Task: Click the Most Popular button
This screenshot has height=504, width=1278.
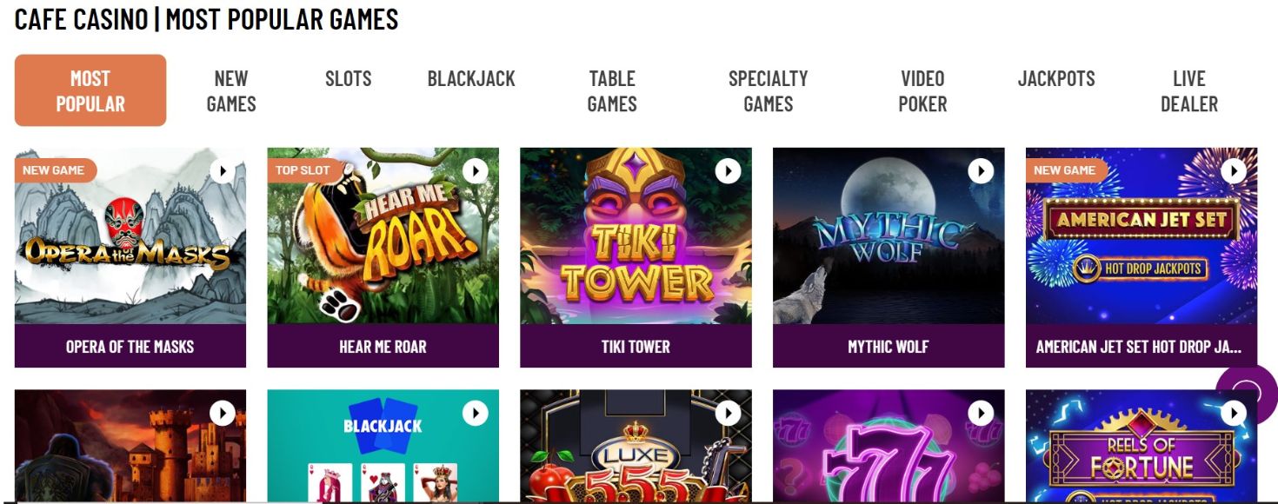Action: pyautogui.click(x=90, y=90)
